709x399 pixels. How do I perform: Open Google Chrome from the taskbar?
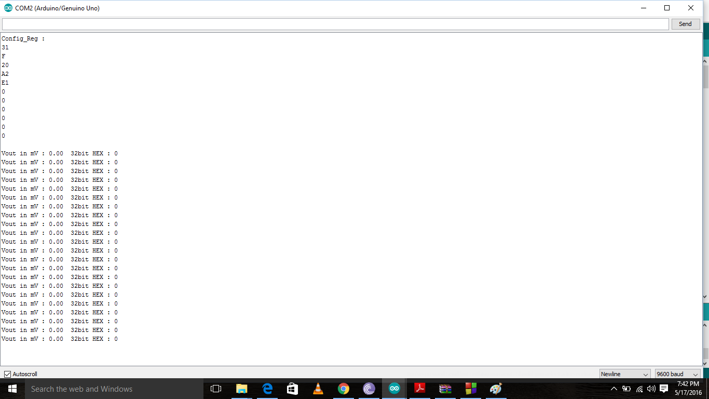coord(344,389)
